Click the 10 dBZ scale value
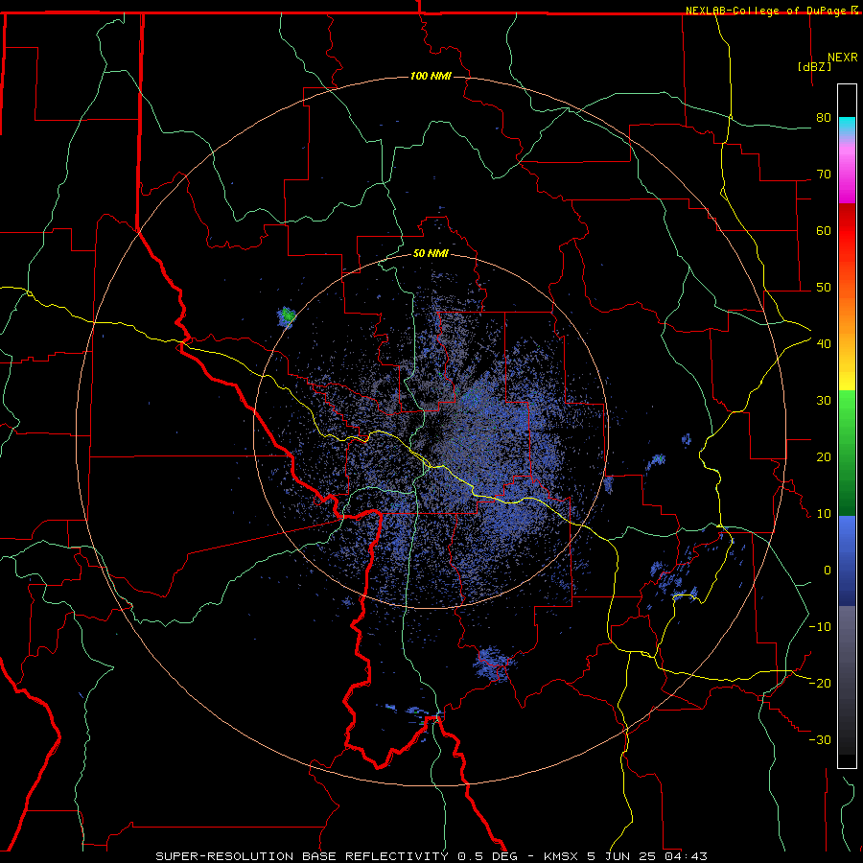This screenshot has width=863, height=863. click(x=824, y=514)
